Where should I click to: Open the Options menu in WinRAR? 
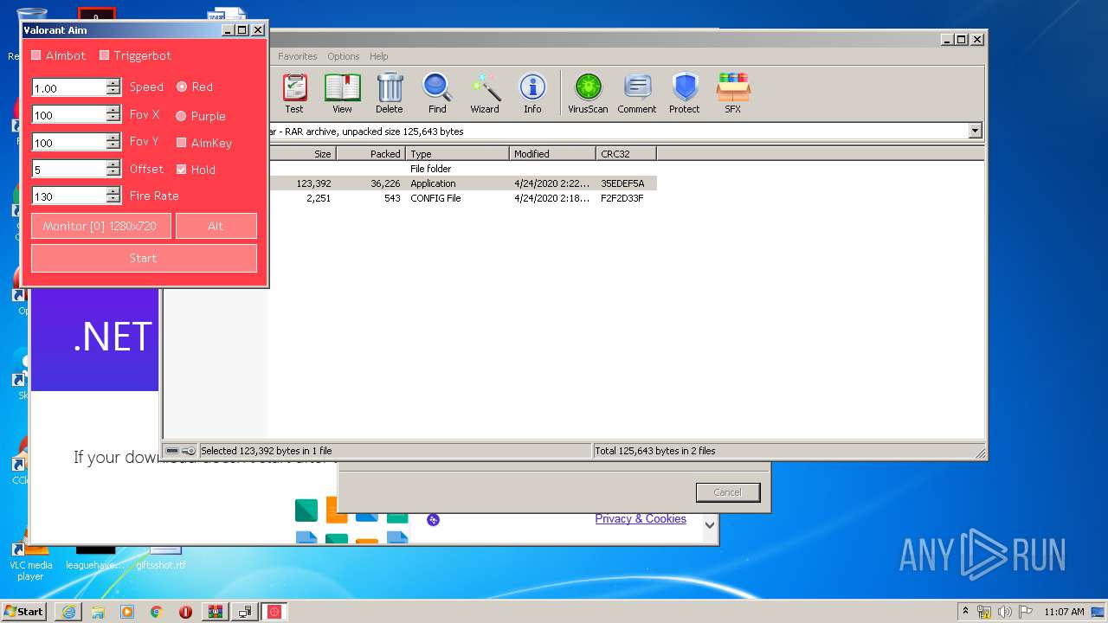click(x=344, y=56)
